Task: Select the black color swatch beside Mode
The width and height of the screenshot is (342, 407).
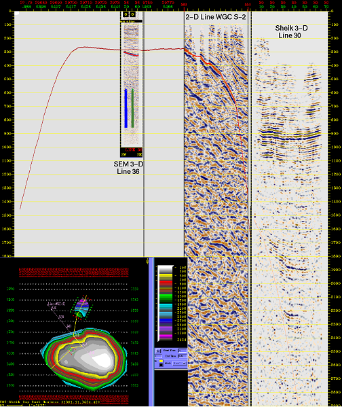Action: [x=161, y=365]
